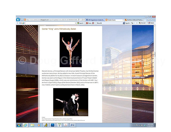Click the browser Forward arrow
This screenshot has width=171, height=132.
click(x=22, y=20)
